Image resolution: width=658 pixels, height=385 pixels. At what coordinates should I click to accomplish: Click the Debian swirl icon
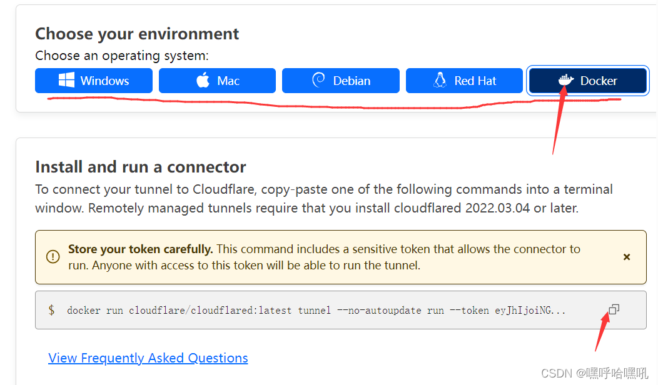tap(318, 81)
